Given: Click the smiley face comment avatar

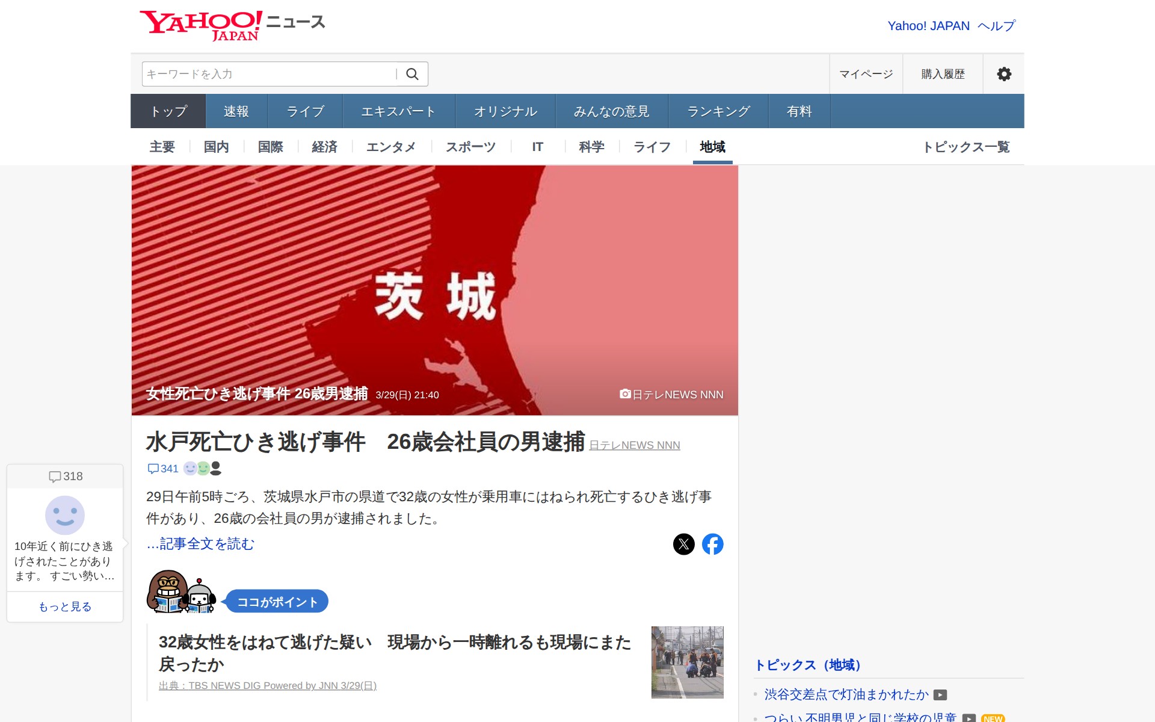Looking at the screenshot, I should (65, 516).
